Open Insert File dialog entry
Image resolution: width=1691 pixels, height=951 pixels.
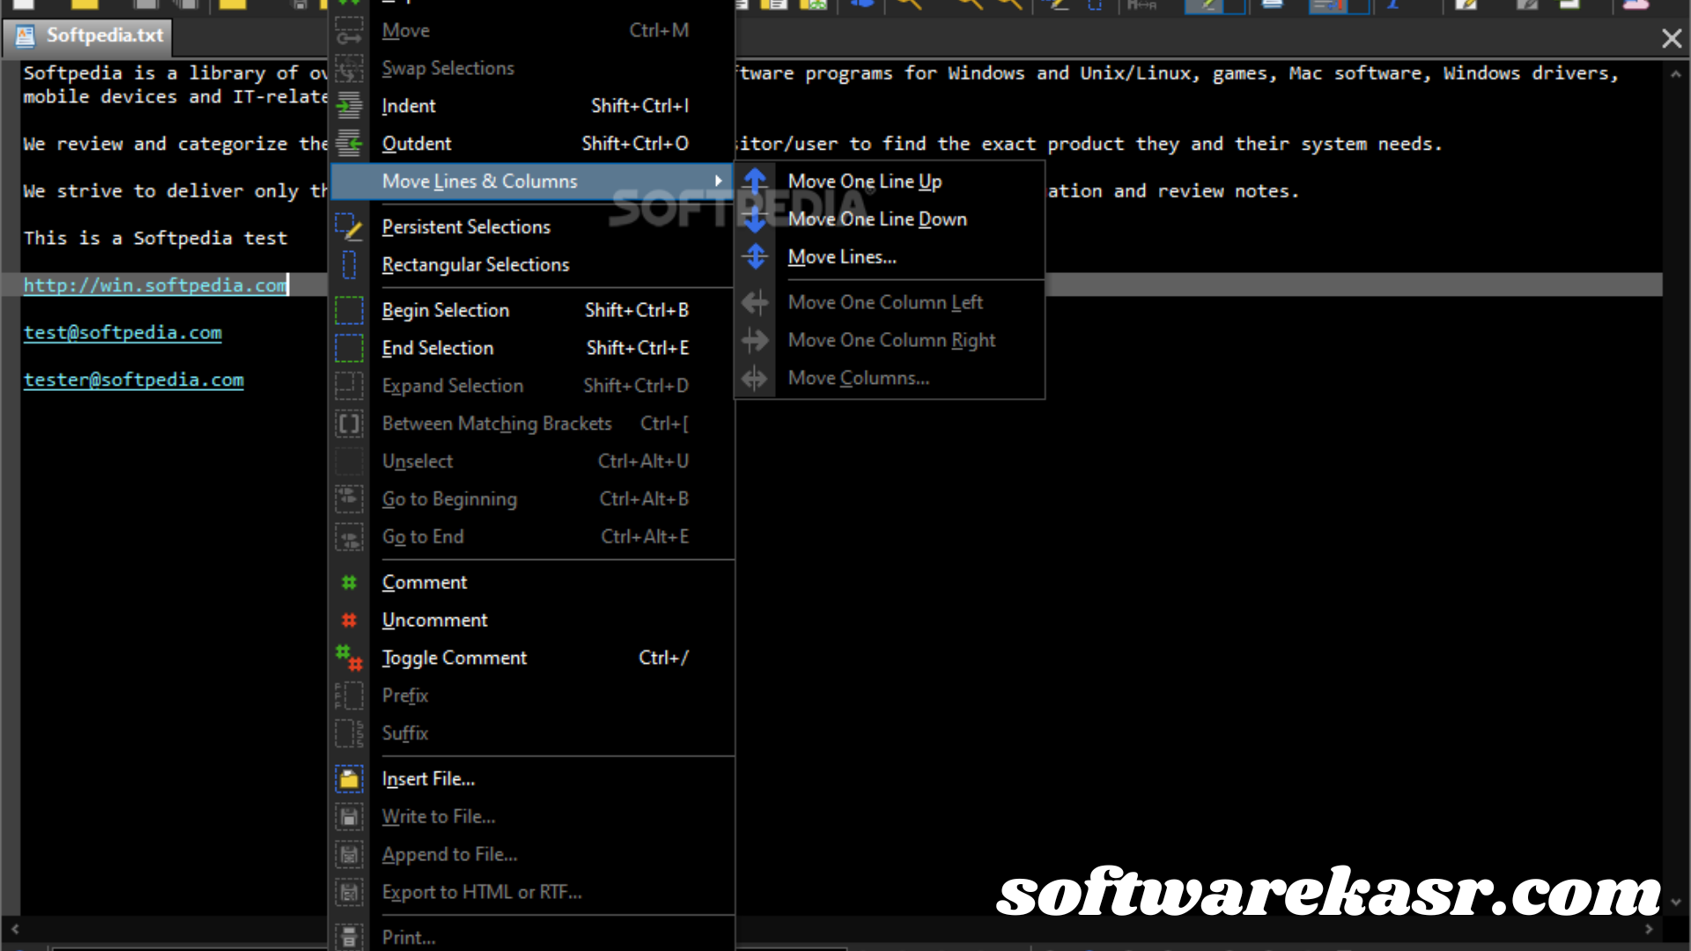(532, 779)
